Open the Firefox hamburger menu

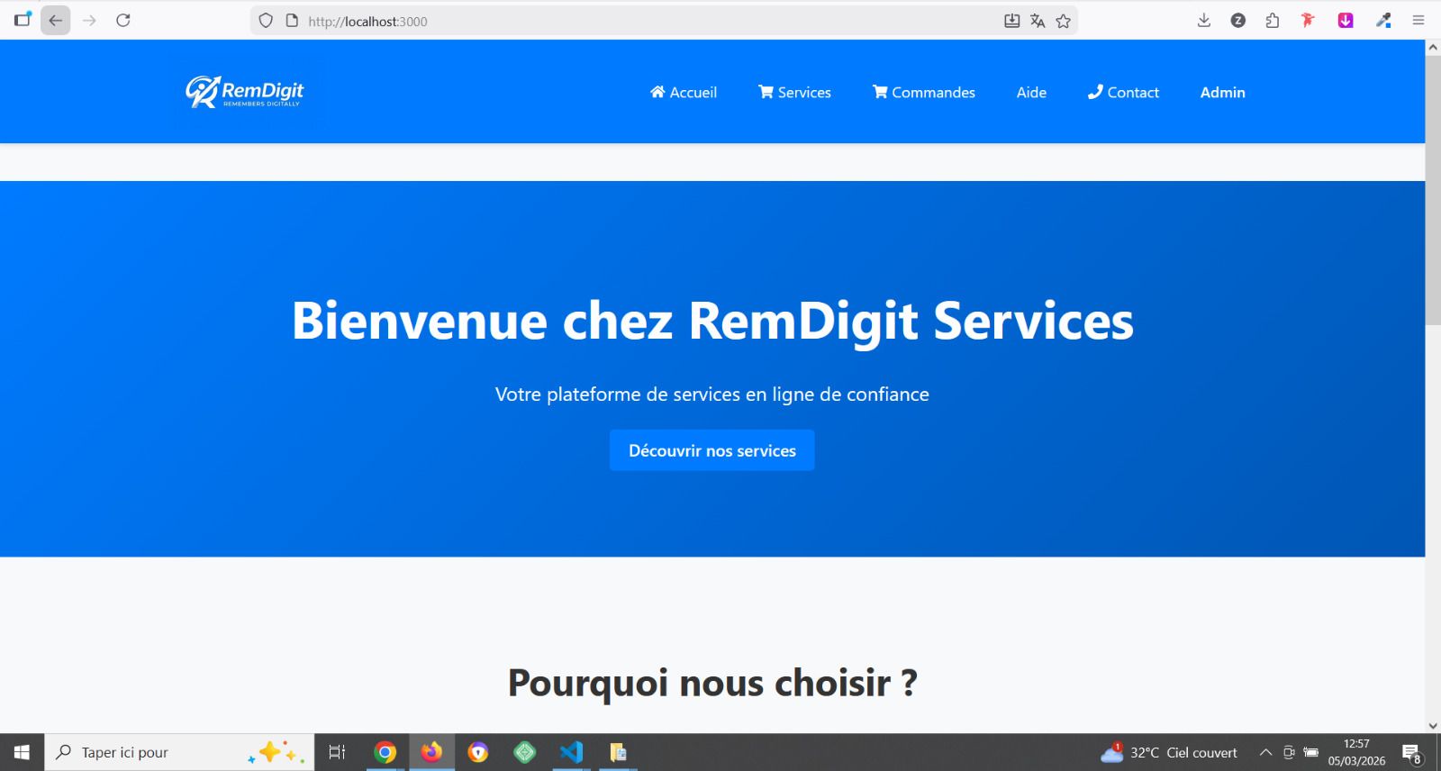(x=1418, y=21)
